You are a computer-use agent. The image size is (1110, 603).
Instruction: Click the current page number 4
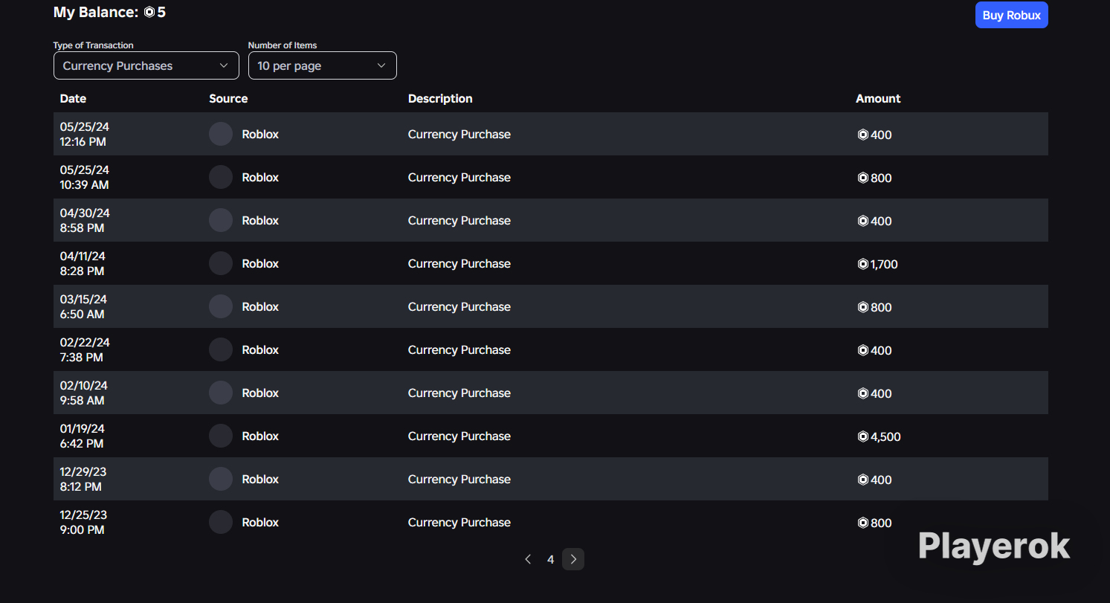click(x=550, y=559)
